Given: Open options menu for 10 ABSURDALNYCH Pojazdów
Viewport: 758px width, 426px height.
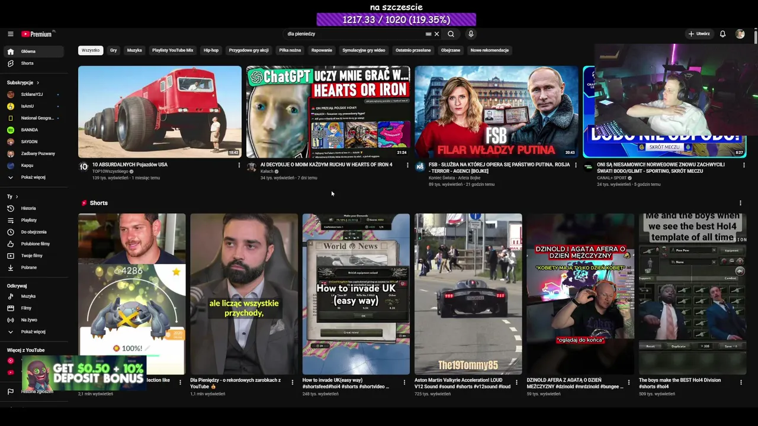Looking at the screenshot, I should (x=239, y=165).
